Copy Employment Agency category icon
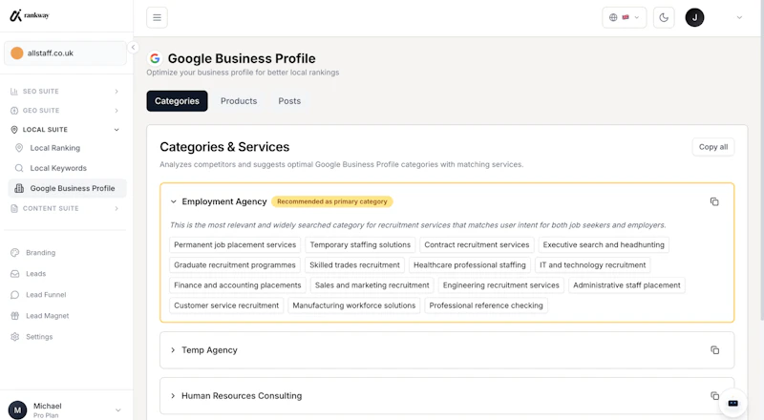The height and width of the screenshot is (420, 764). pos(714,201)
